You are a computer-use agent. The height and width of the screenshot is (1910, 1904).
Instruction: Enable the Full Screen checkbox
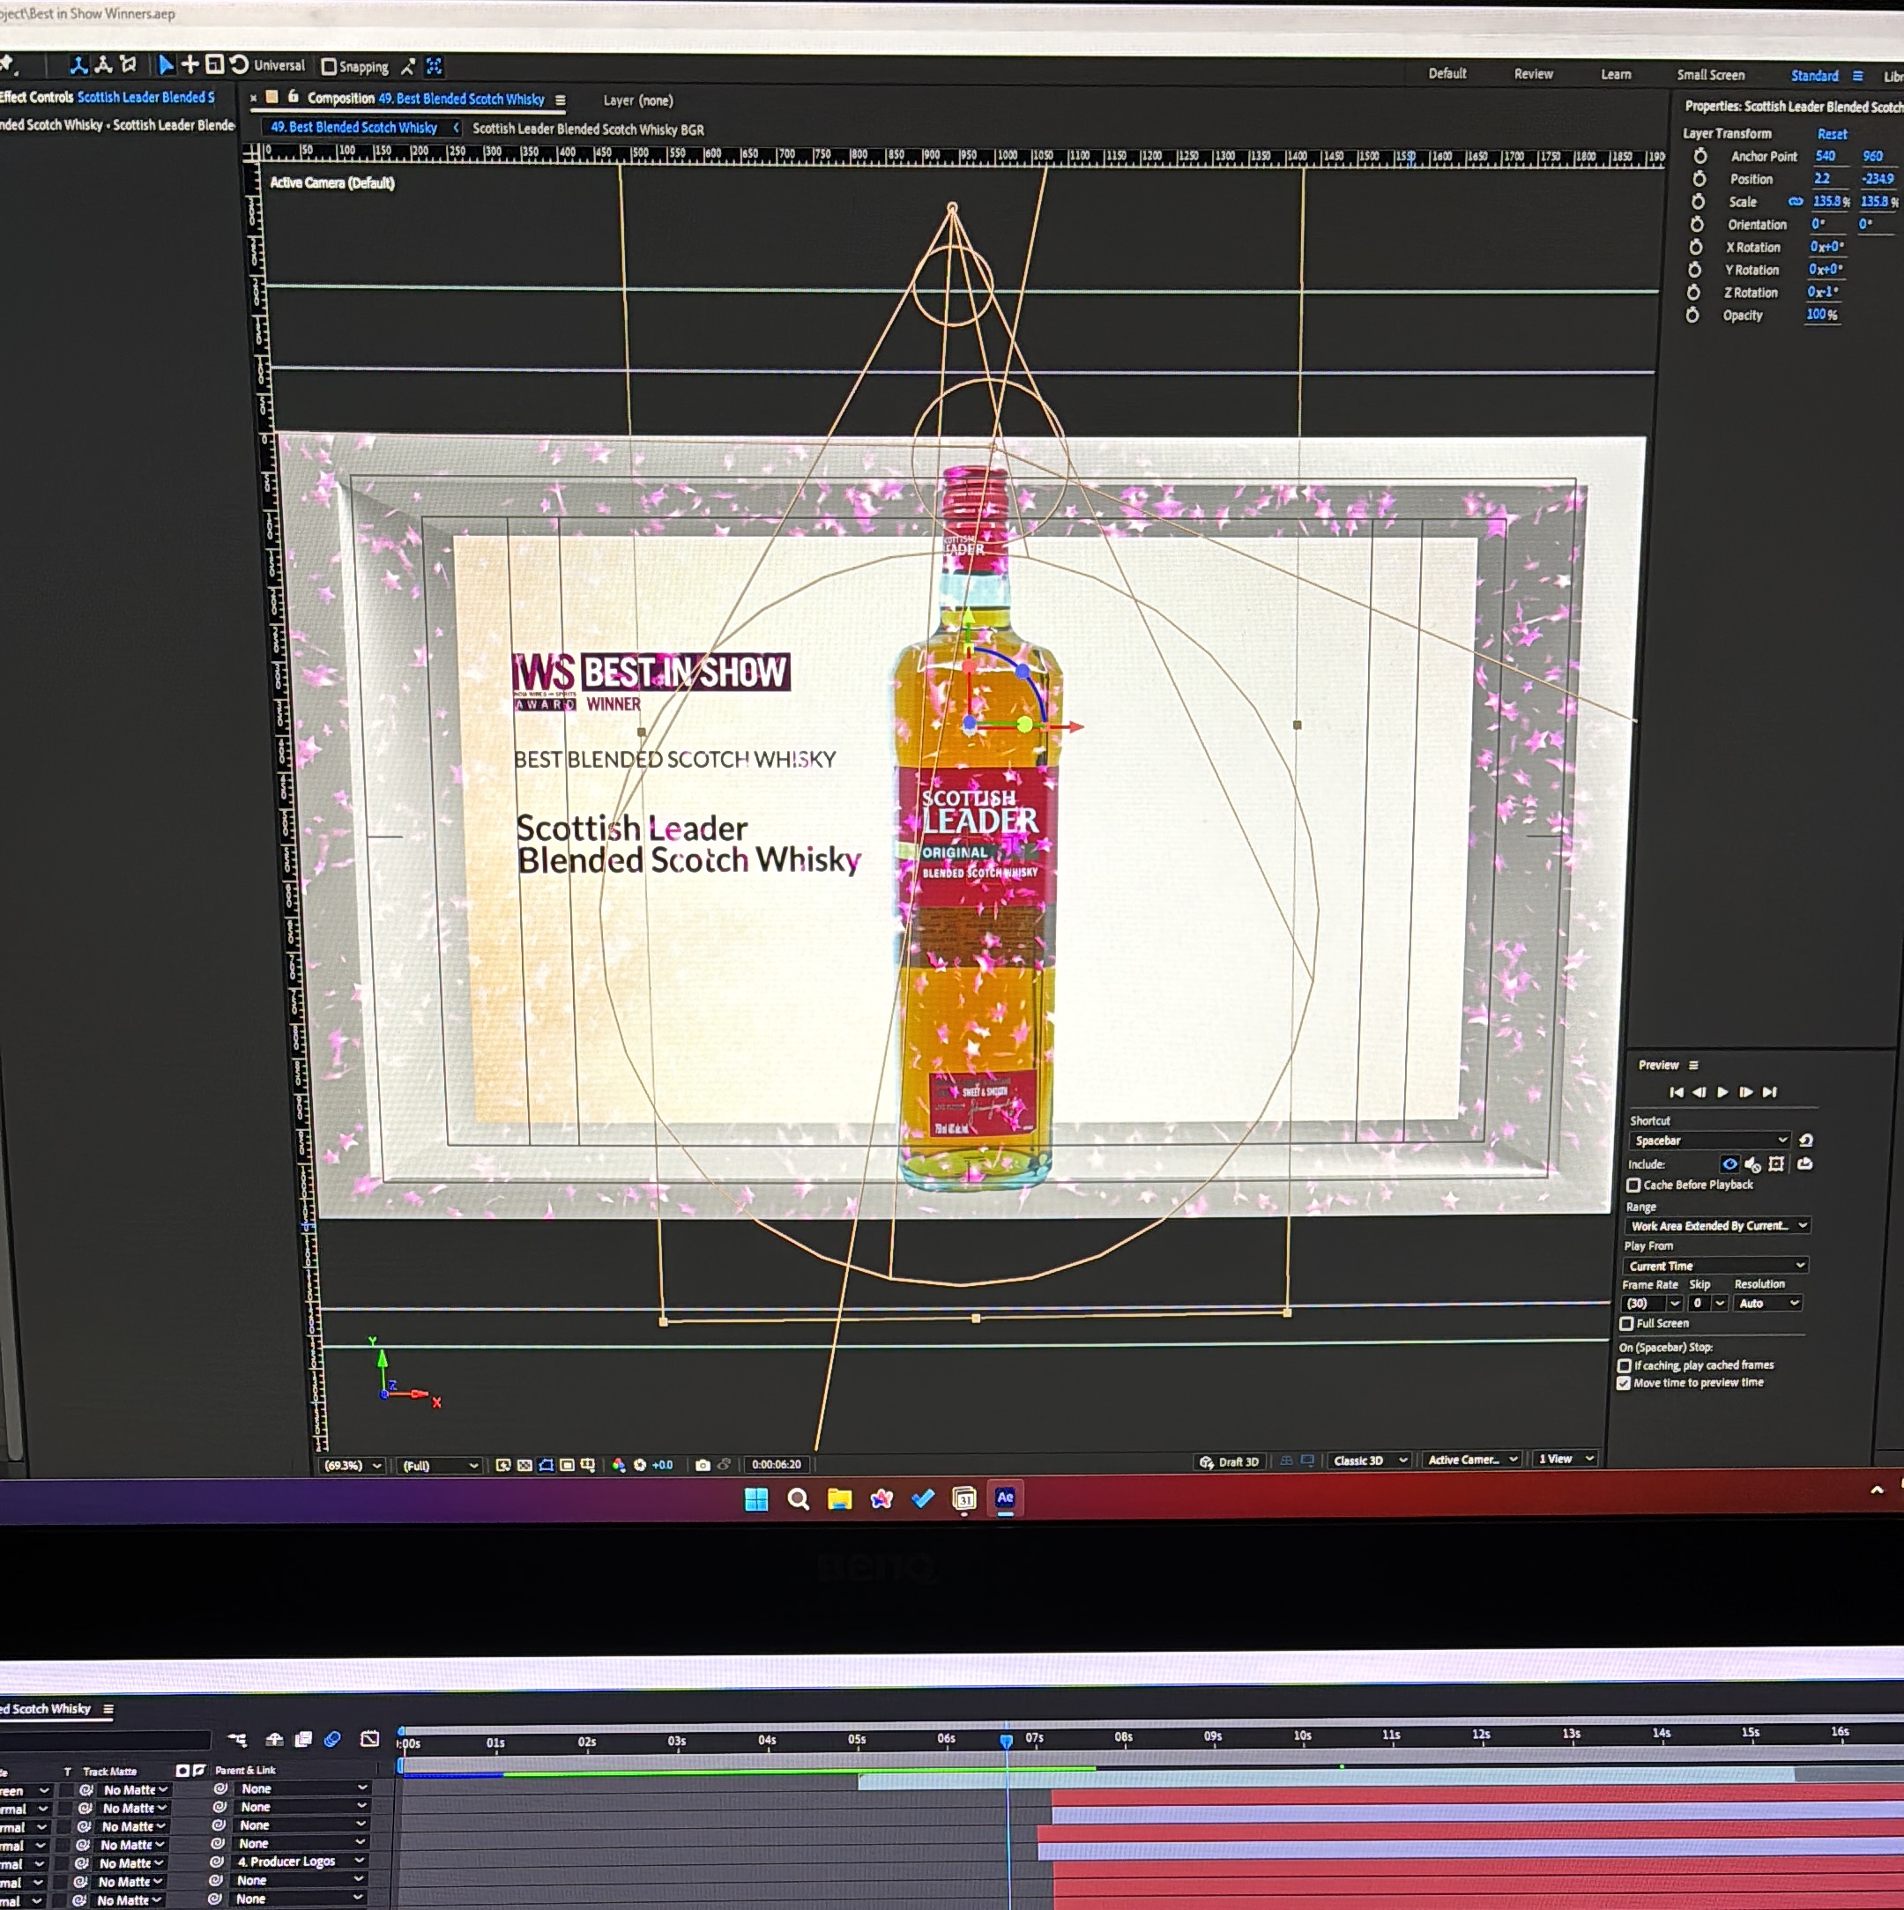(x=1626, y=1323)
